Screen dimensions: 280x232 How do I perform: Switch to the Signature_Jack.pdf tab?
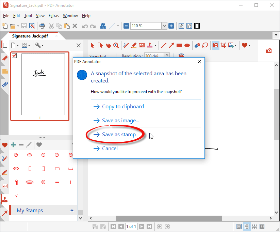[x=31, y=35]
